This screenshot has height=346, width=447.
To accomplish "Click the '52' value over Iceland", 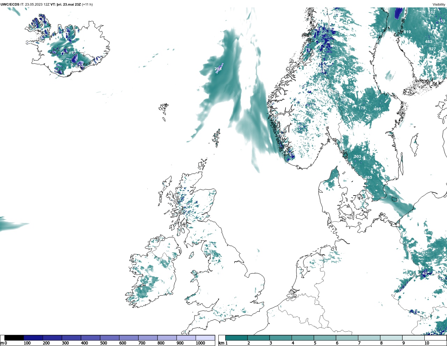I will click(x=81, y=65).
